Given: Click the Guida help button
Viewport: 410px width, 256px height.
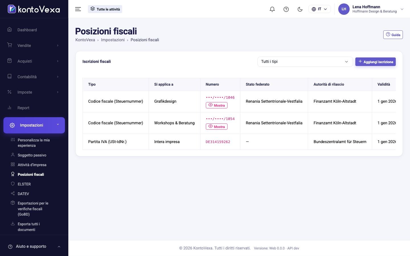Looking at the screenshot, I should tap(393, 35).
